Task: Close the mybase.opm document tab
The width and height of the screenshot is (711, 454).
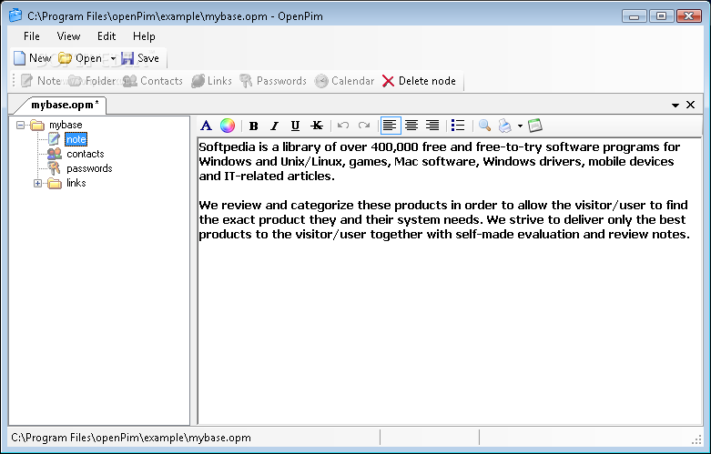Action: pos(691,105)
